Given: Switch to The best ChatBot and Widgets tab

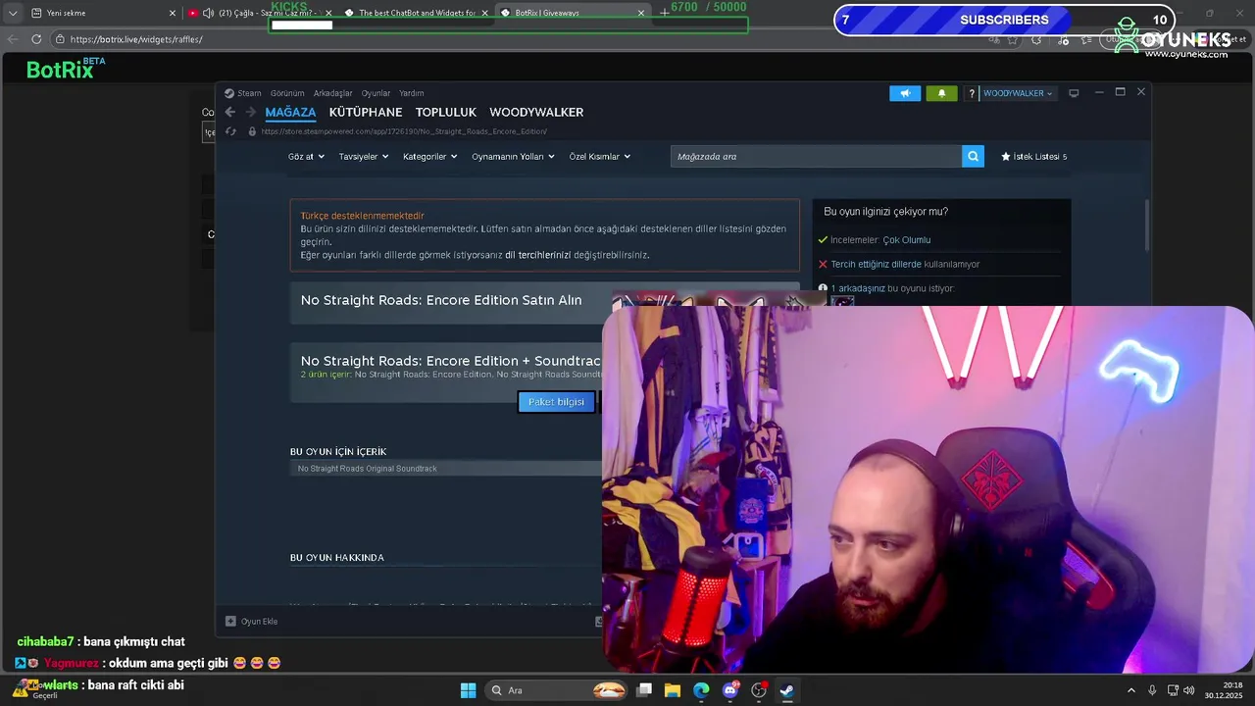Looking at the screenshot, I should click(x=417, y=13).
